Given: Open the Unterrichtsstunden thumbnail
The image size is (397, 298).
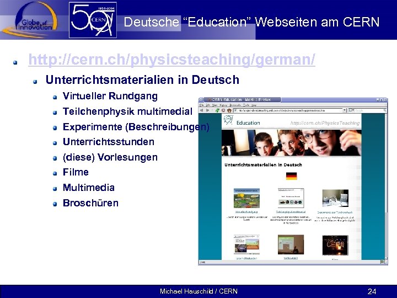Looking at the screenshot, I should coord(246,244).
